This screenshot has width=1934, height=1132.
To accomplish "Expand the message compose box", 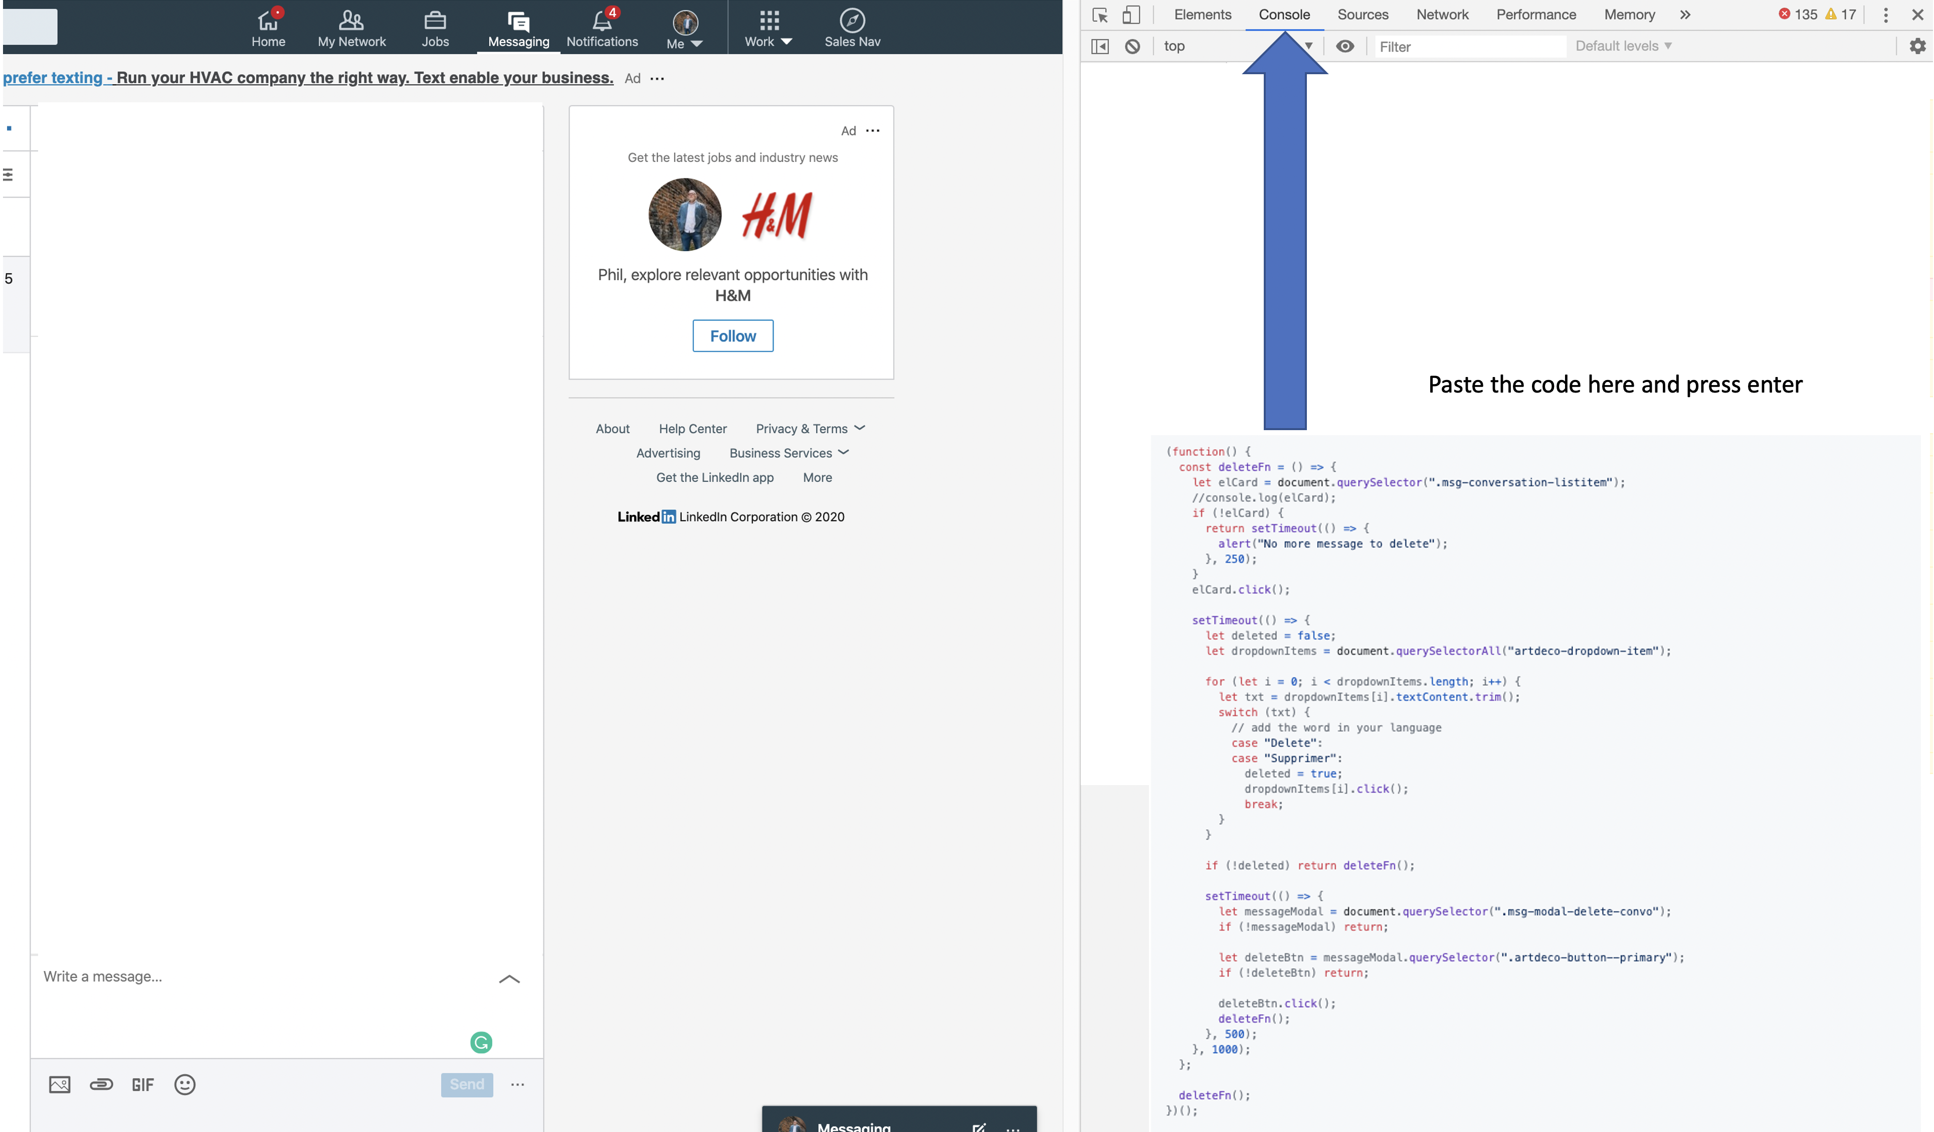I will pyautogui.click(x=510, y=979).
